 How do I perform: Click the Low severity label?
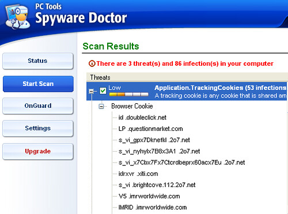pos(115,88)
